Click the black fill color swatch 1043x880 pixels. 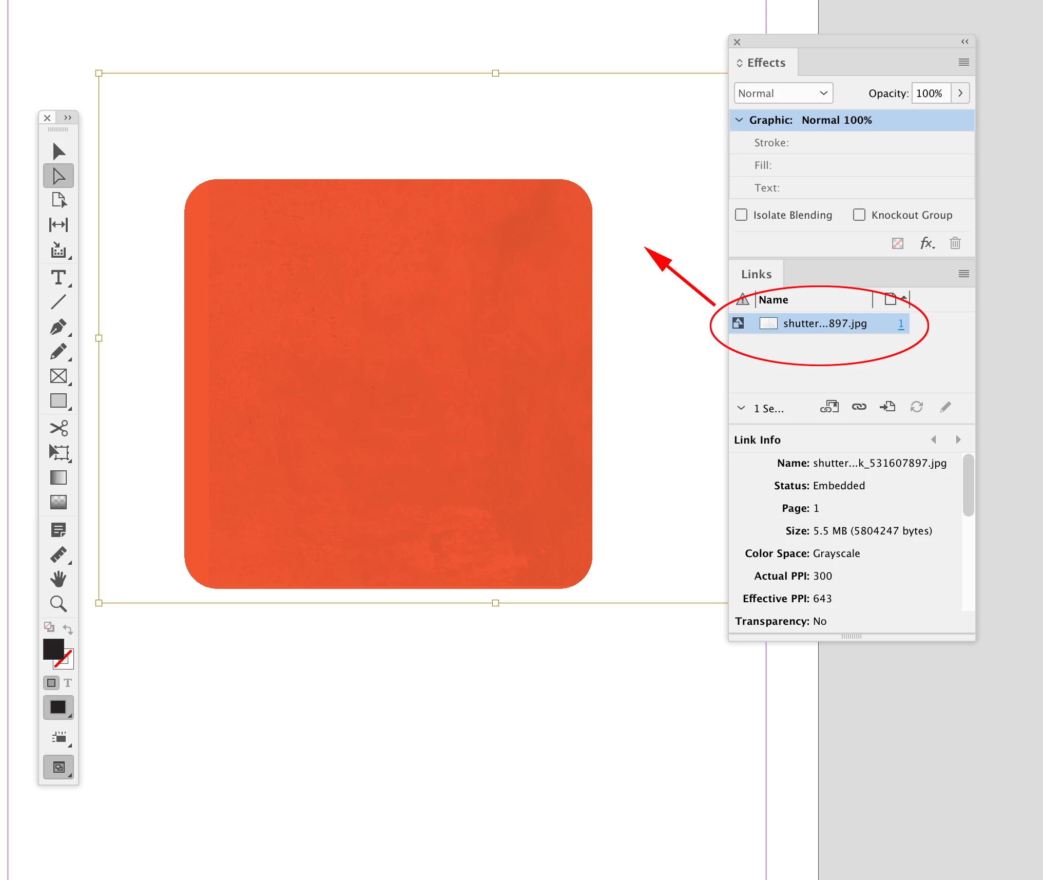[53, 649]
